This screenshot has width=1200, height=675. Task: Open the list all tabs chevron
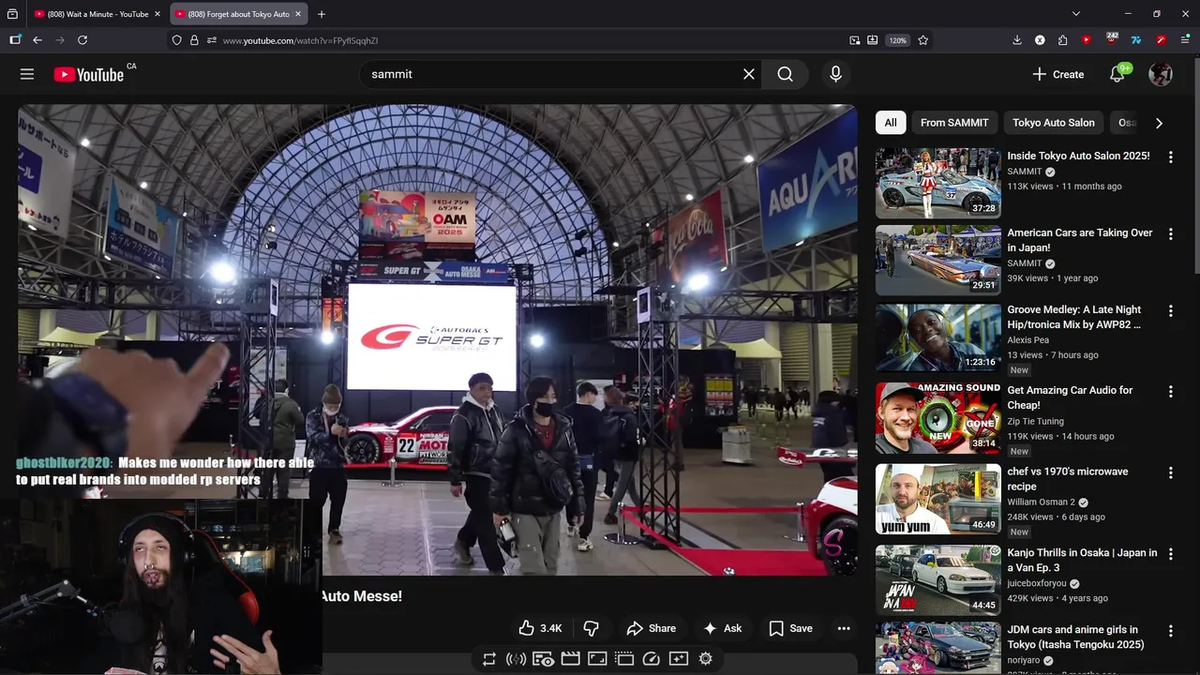coord(1076,14)
